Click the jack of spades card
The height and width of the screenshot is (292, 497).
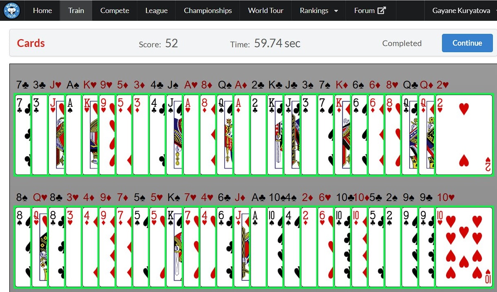174,135
